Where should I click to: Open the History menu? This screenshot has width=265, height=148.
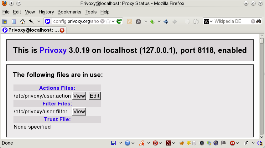[46, 12]
